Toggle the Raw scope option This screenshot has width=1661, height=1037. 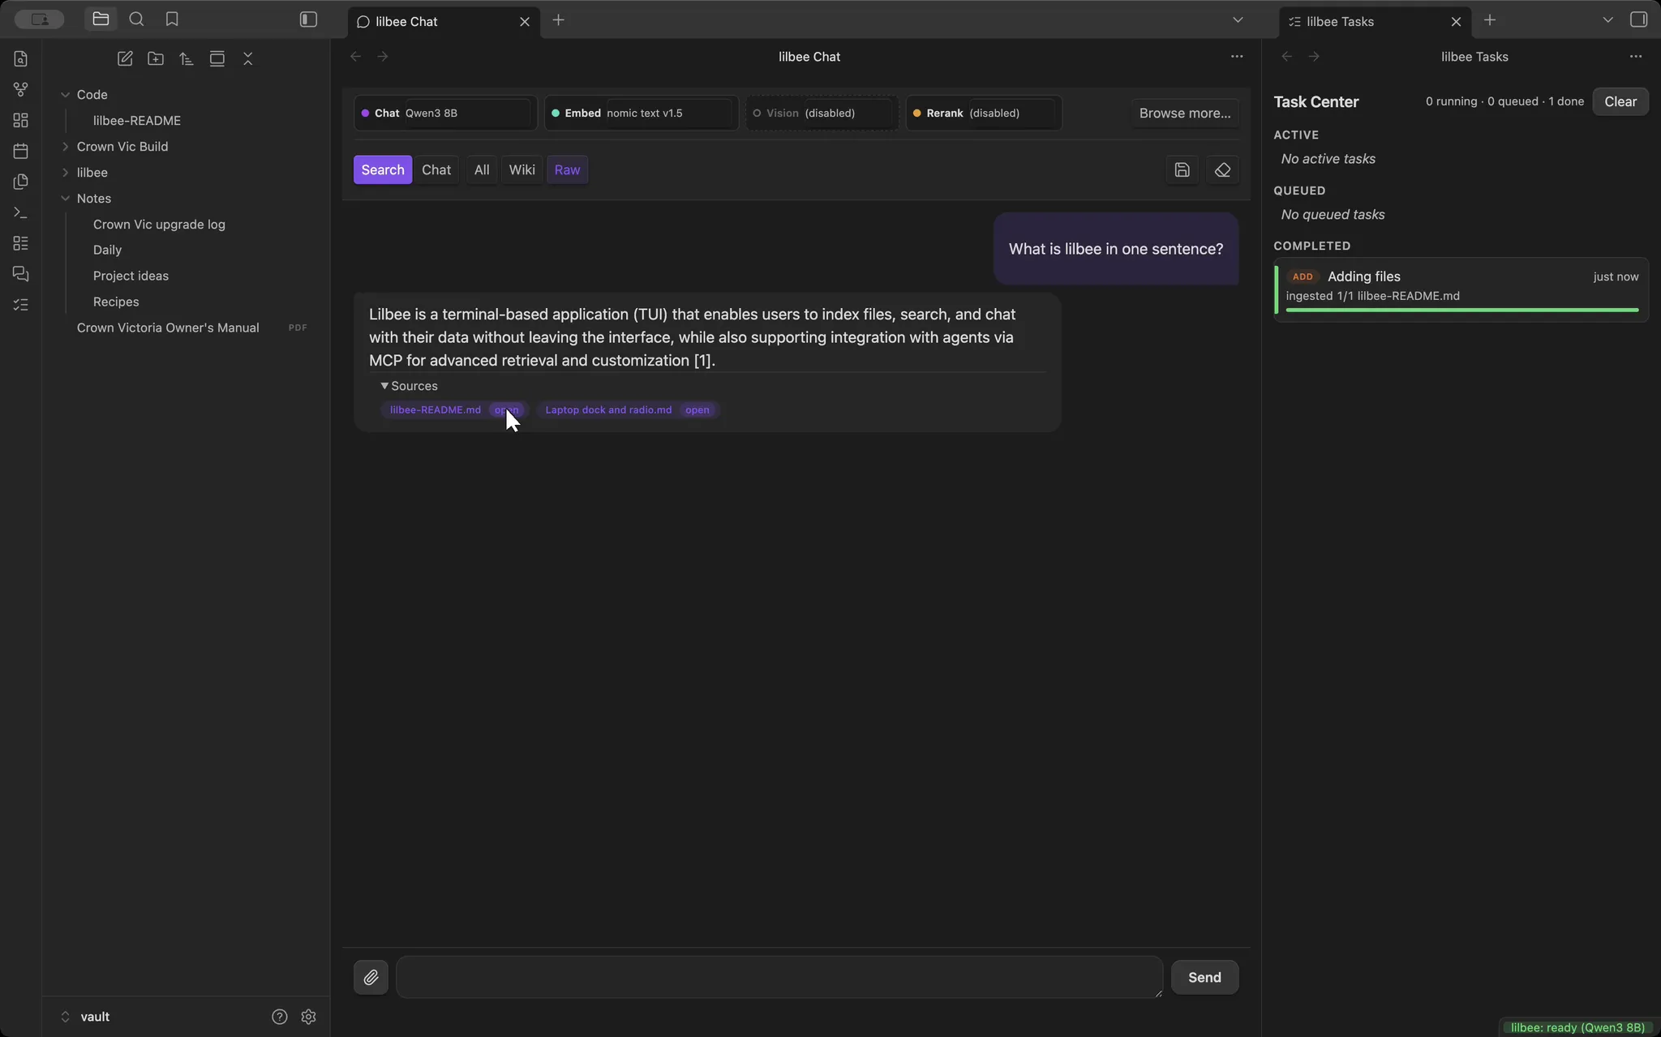[567, 169]
